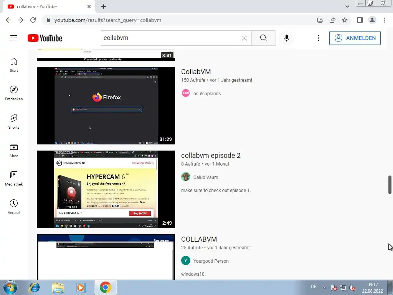Open the Restream COLLABVM video thumbnail
Viewport: 393px width, 295px height.
click(x=106, y=257)
